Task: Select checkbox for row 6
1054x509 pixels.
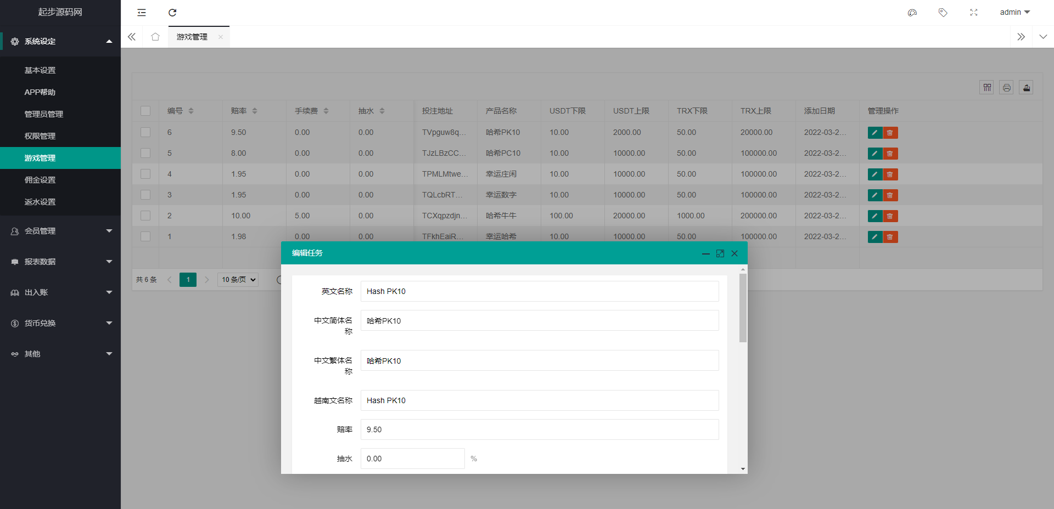Action: pos(145,132)
